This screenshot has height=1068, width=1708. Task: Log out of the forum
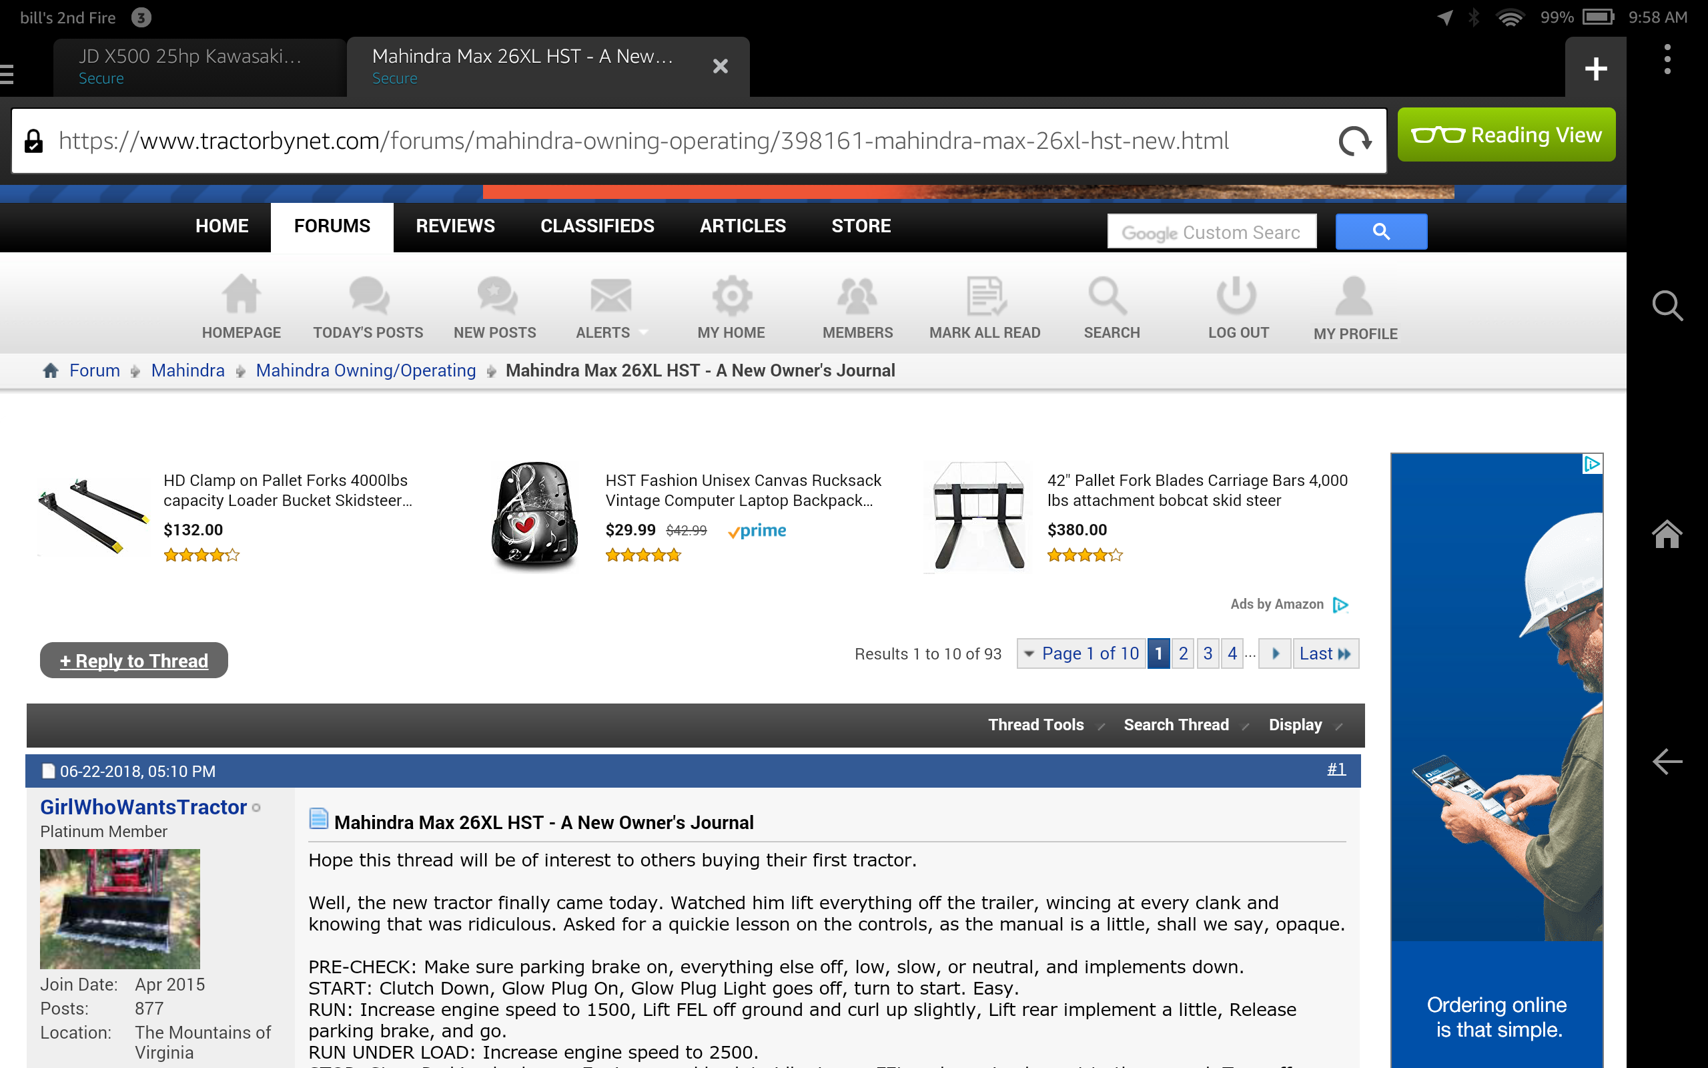coord(1238,308)
